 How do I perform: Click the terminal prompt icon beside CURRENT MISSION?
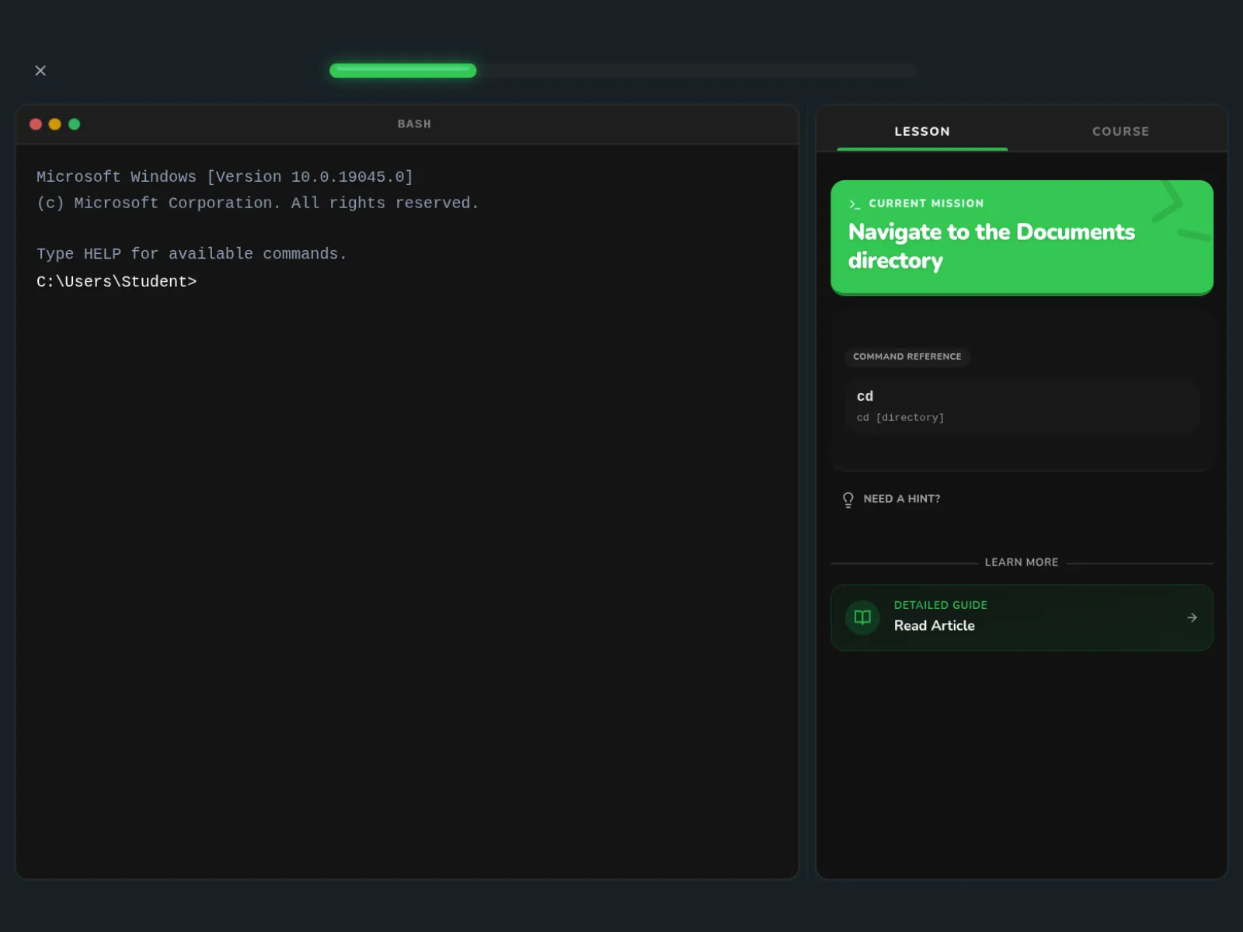pos(855,203)
